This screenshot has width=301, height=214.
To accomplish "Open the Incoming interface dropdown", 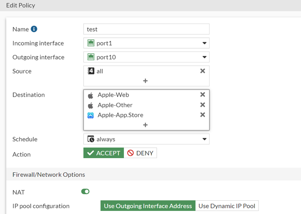I will 204,43.
